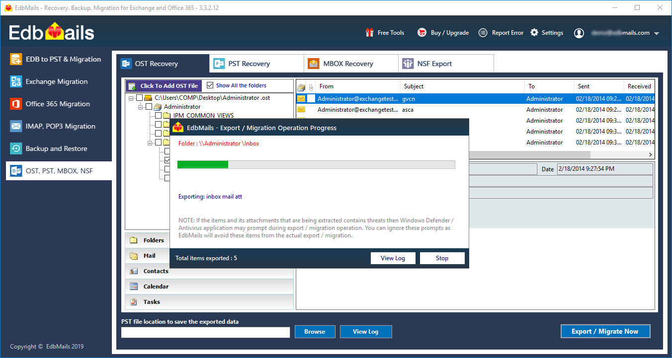672x358 pixels.
Task: Click the EDB to PST & Migration sidebar icon
Action: click(x=16, y=59)
